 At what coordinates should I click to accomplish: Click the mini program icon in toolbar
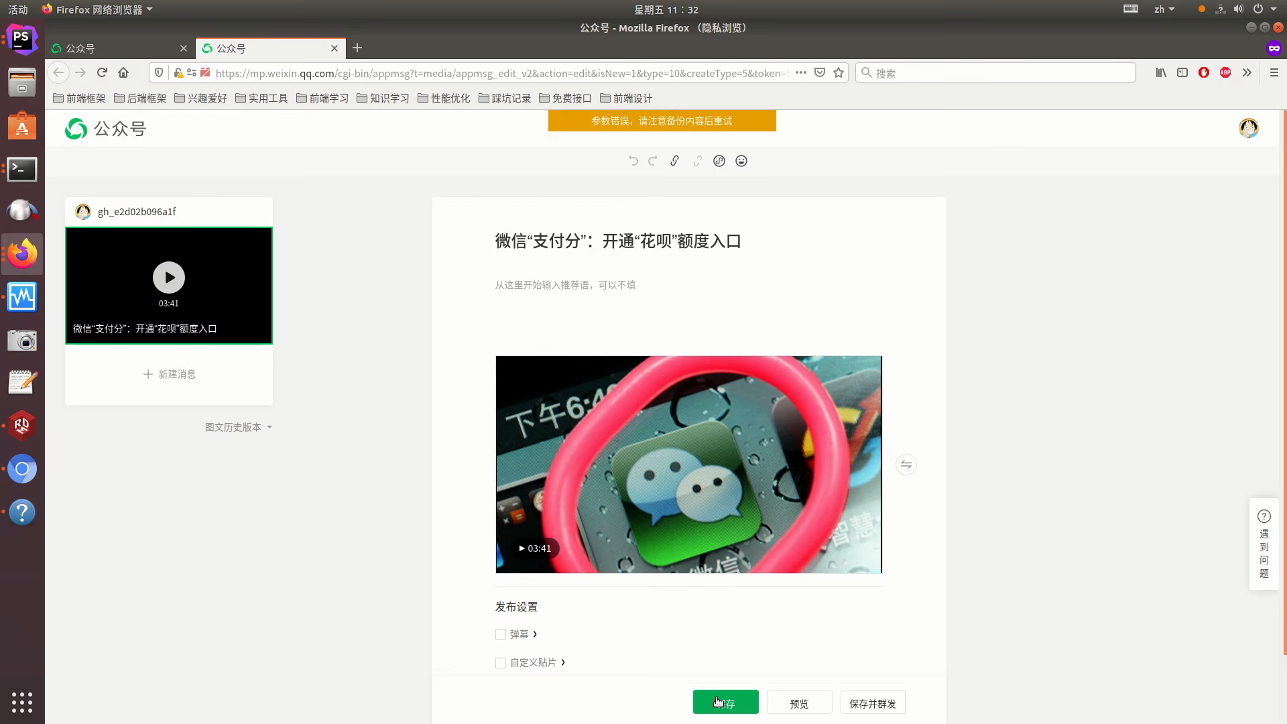tap(719, 161)
